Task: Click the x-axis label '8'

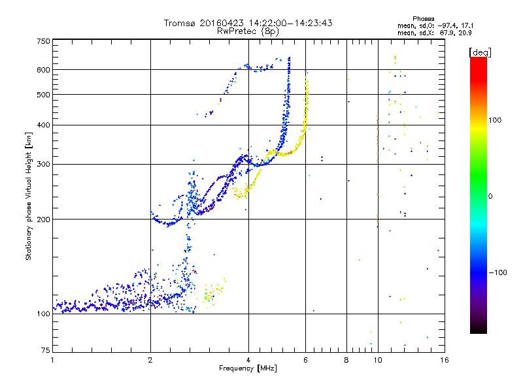Action: 346,360
